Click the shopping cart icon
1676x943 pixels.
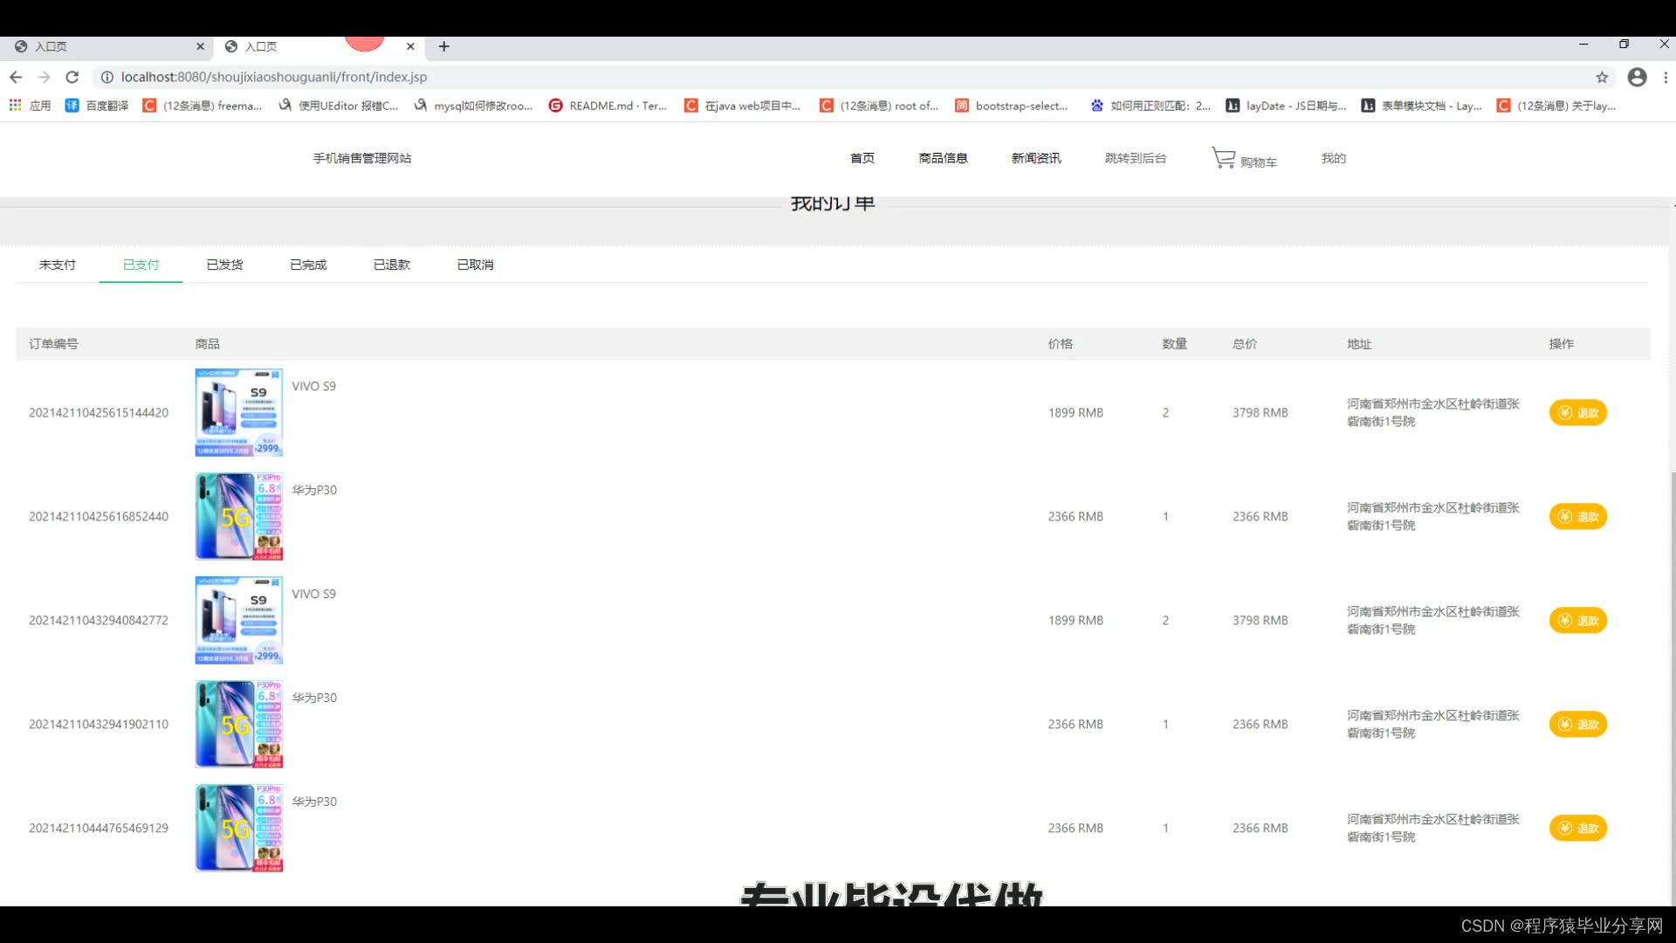click(1224, 158)
